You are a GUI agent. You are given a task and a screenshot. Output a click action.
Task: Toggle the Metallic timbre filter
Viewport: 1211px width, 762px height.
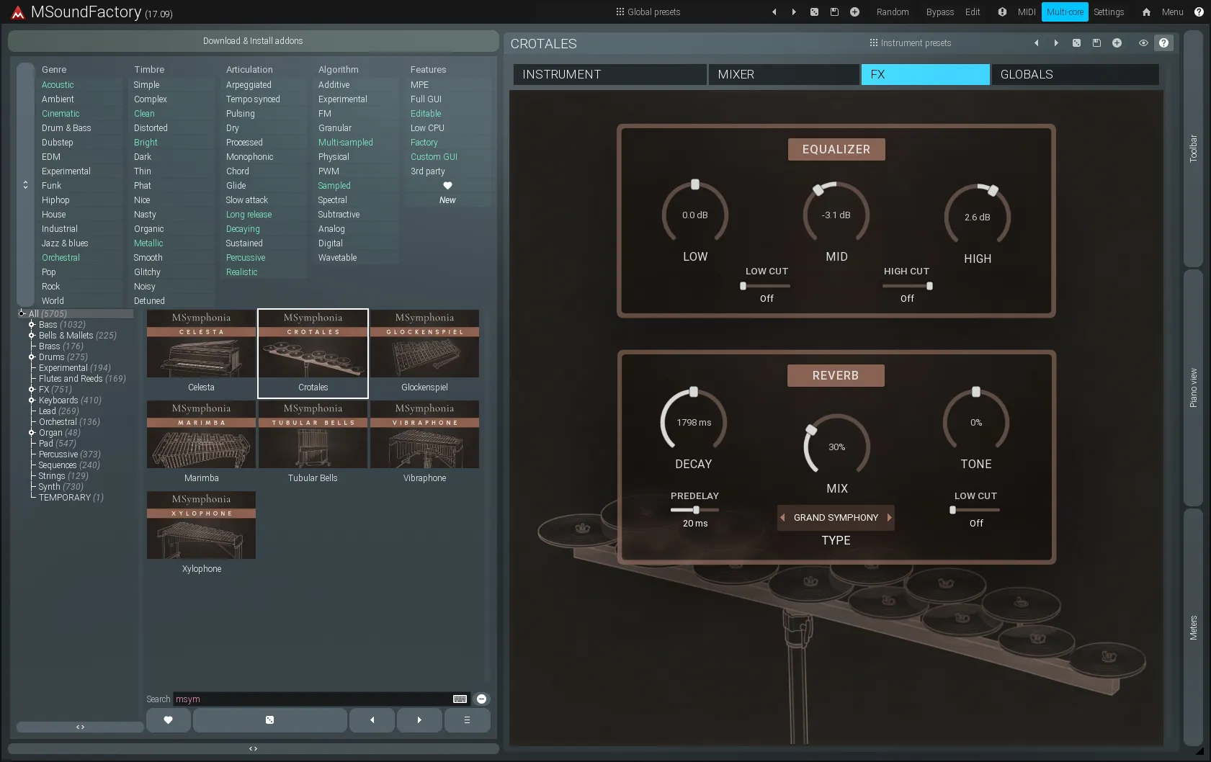148,243
